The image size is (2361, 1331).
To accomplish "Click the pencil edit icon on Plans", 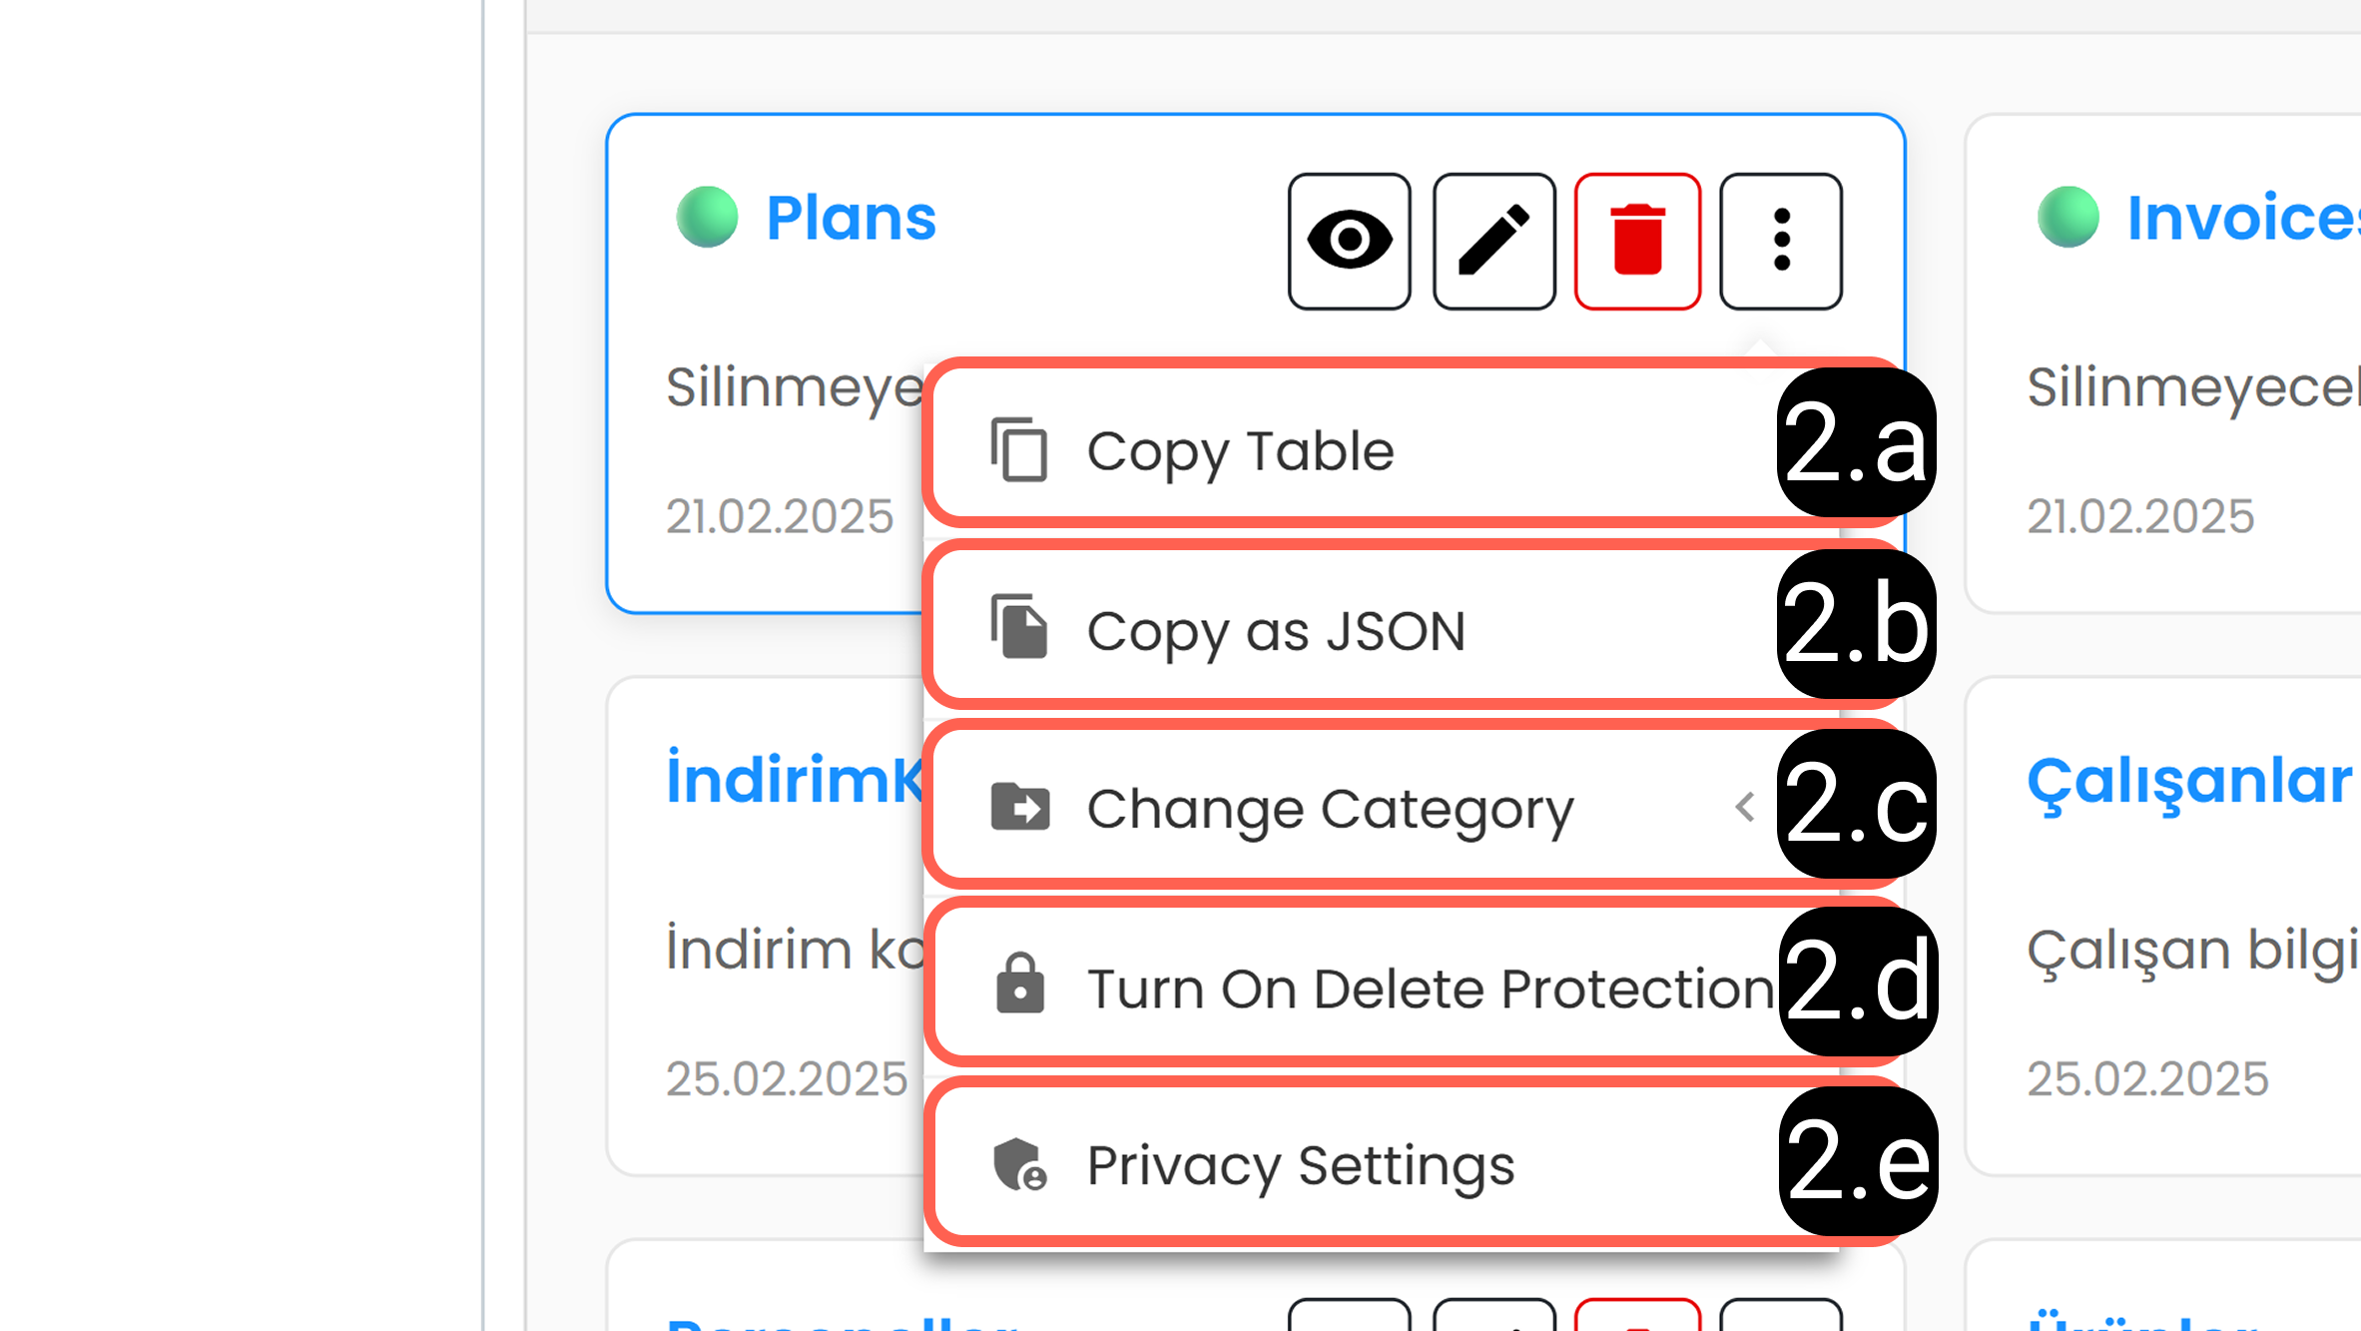I will point(1493,241).
